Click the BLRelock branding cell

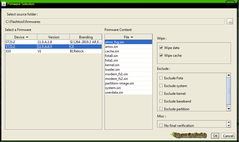click(86, 51)
